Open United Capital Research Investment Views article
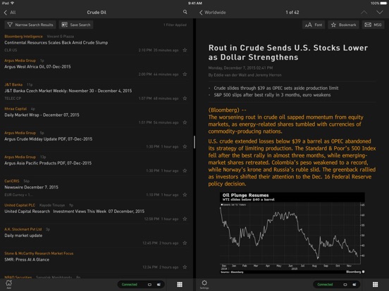The height and width of the screenshot is (291, 389). tap(75, 212)
